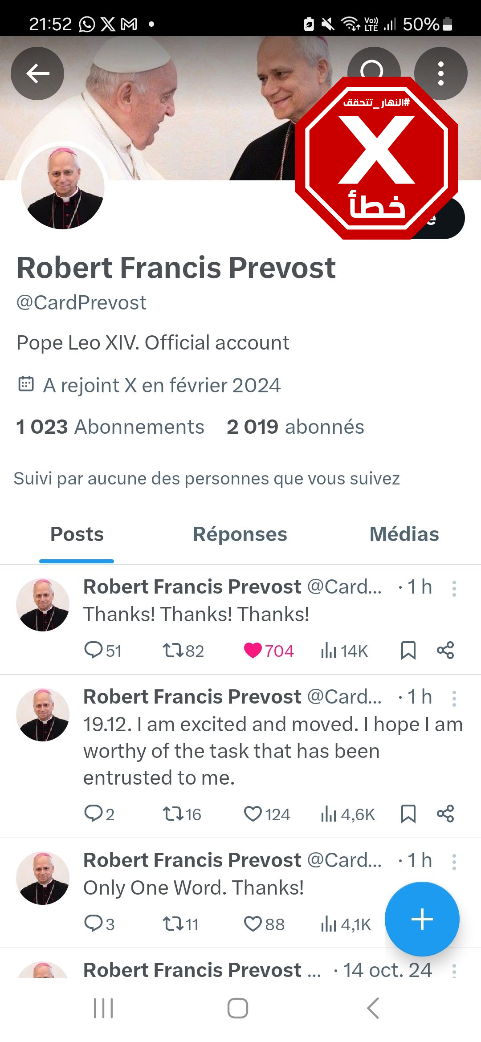Like the 'Thanks! Thanks! Thanks!' post

253,651
